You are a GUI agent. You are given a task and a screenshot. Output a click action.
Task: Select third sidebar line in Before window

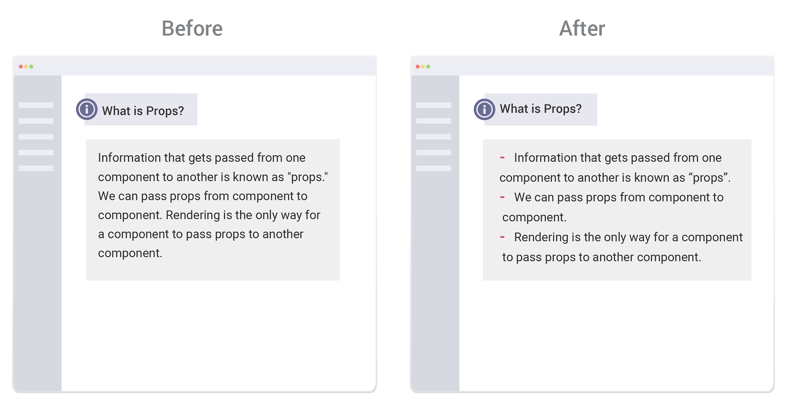point(36,137)
